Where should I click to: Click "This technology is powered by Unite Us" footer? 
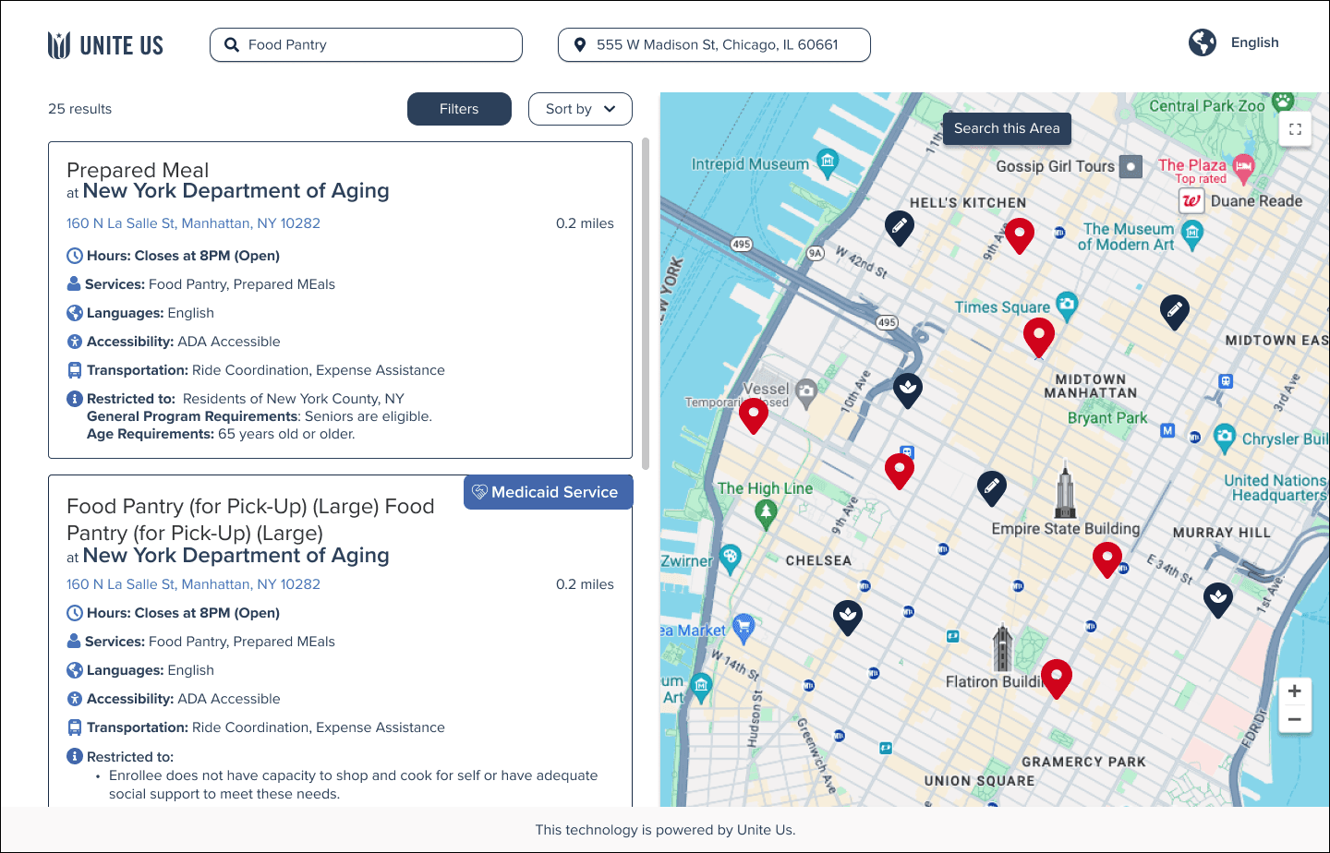click(665, 830)
